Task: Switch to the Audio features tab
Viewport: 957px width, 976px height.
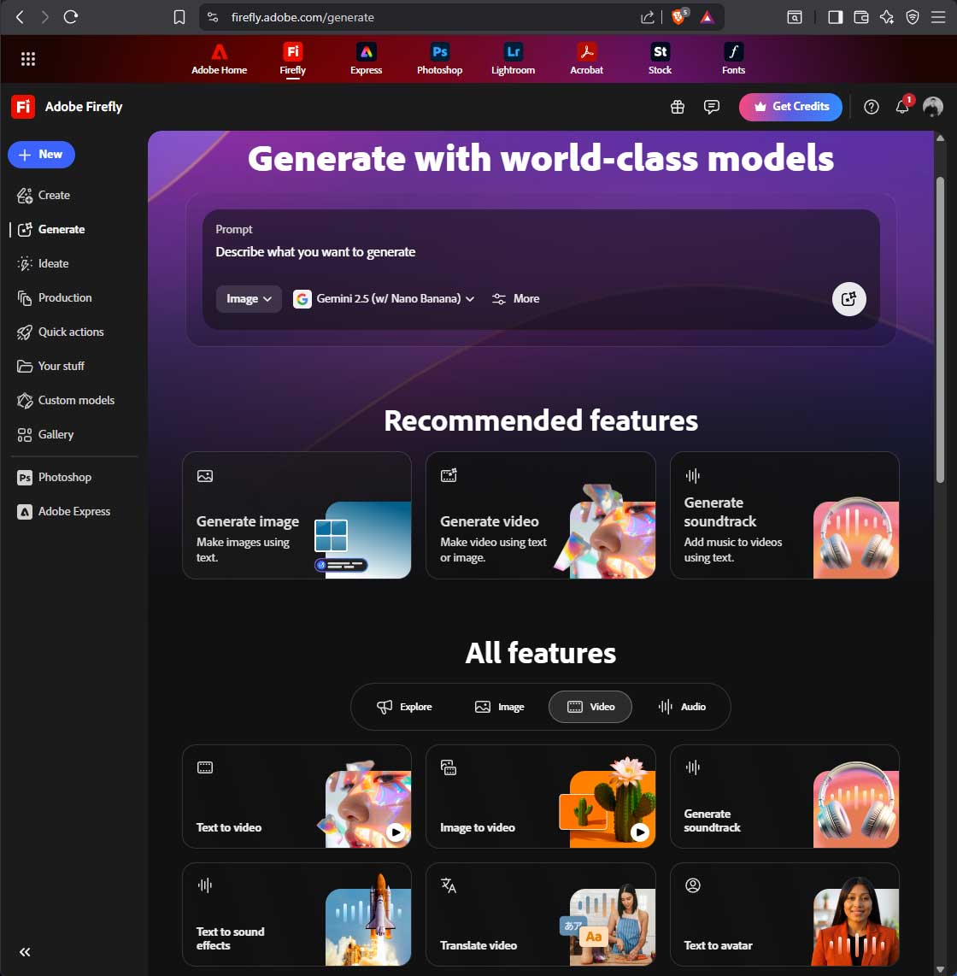Action: [x=682, y=707]
